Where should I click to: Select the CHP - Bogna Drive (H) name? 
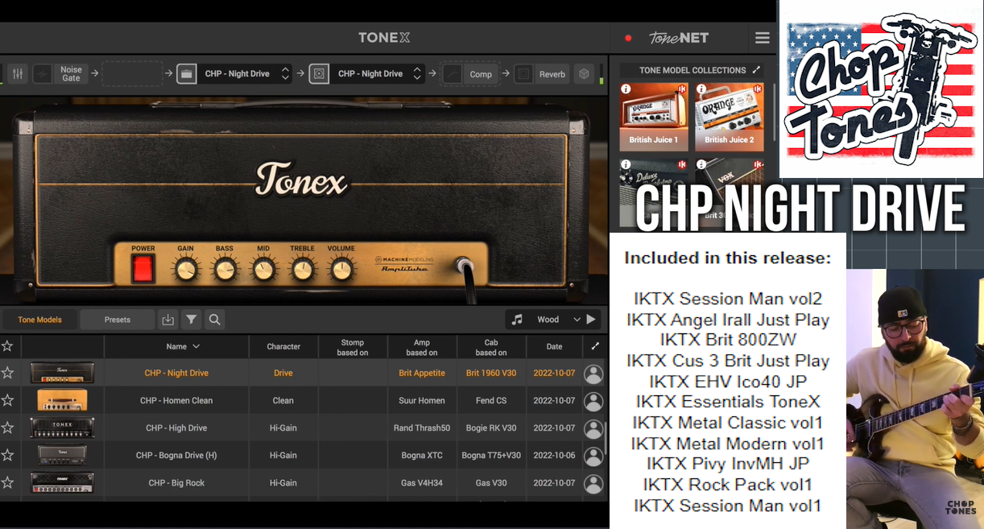[x=176, y=456]
